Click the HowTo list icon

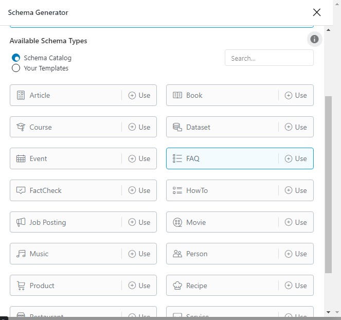[x=177, y=190]
